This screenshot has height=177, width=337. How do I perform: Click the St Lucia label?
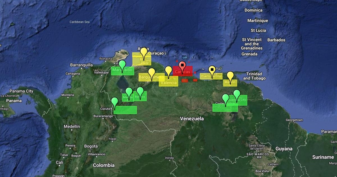(258, 30)
